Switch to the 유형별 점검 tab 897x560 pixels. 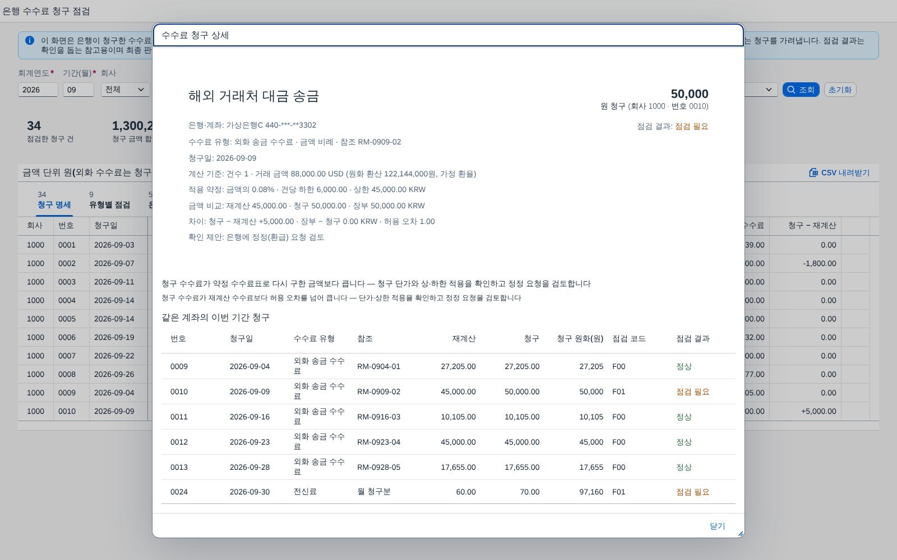tap(109, 200)
